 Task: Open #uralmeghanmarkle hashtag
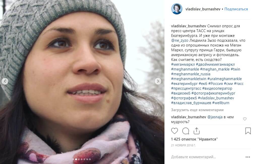(224, 79)
